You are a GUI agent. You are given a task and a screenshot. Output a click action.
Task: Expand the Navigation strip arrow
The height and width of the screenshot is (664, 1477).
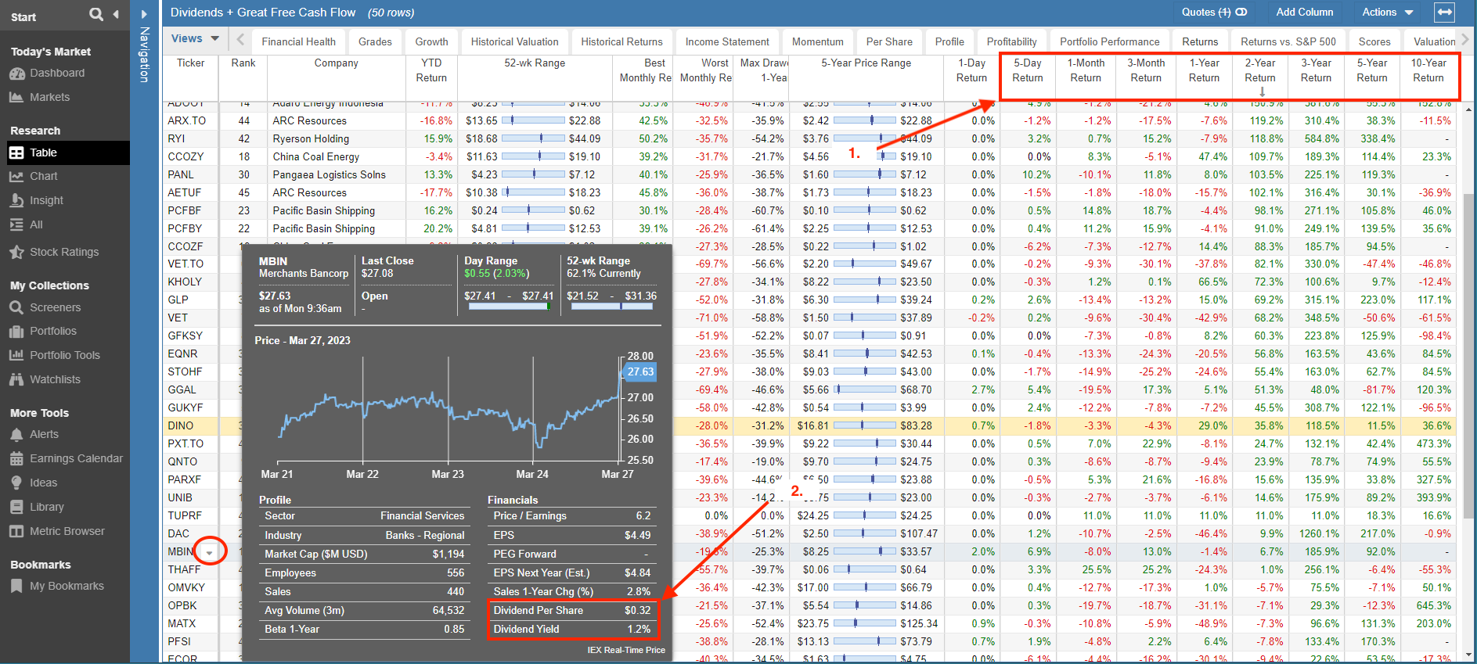click(x=144, y=14)
